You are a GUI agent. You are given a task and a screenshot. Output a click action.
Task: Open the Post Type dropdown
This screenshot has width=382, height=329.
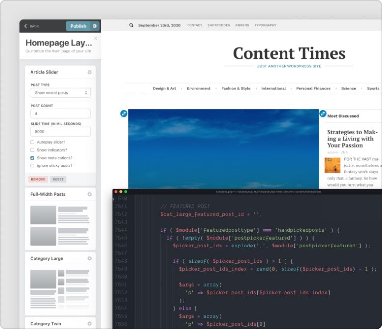click(x=60, y=93)
